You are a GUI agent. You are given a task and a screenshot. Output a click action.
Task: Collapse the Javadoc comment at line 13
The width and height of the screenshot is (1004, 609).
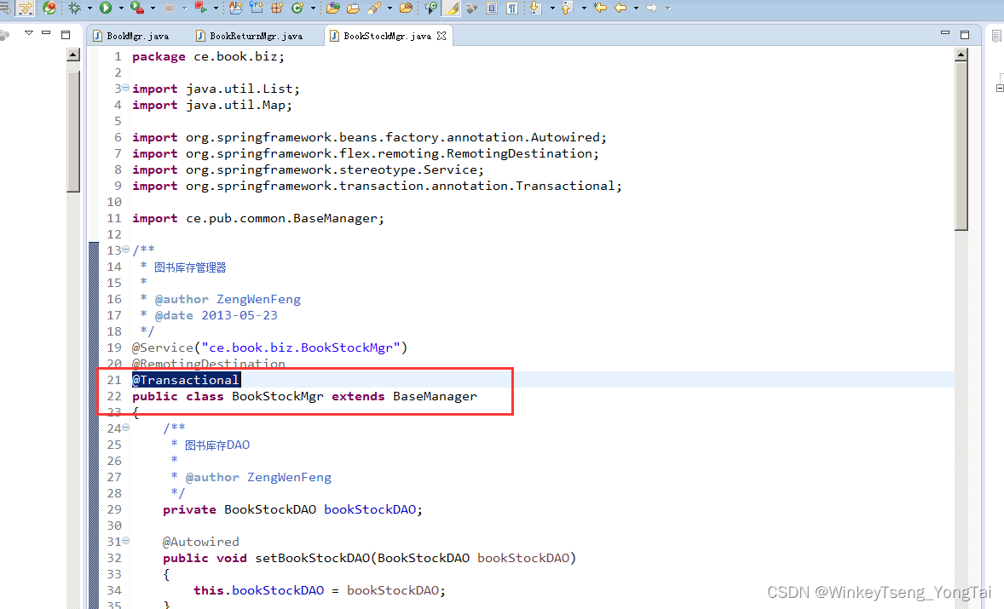(124, 250)
